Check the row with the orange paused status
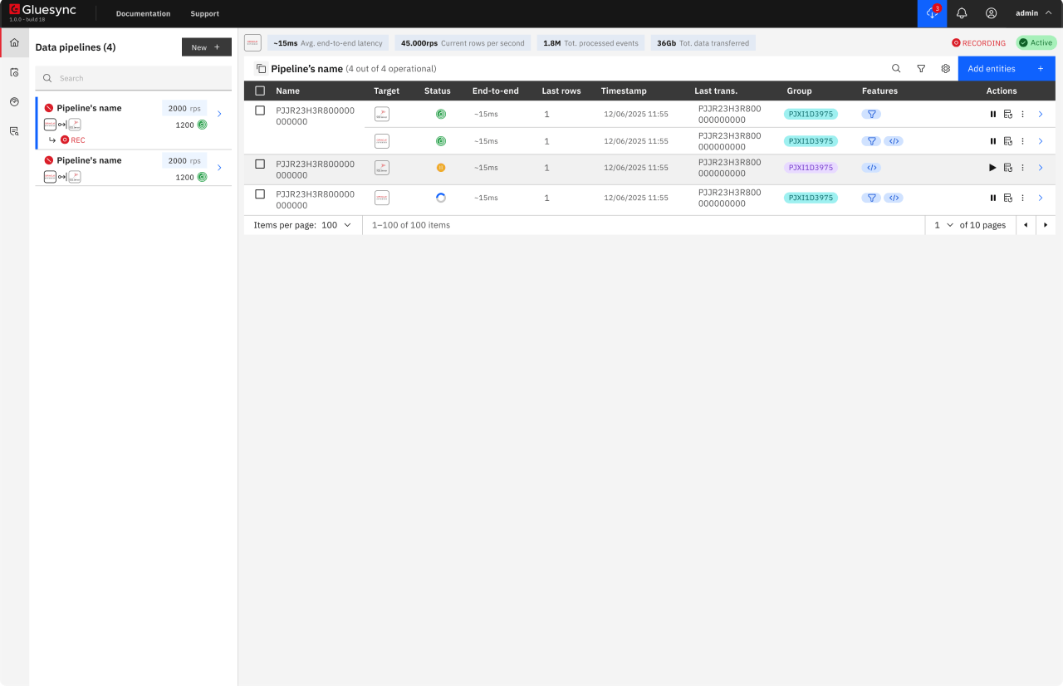1063x686 pixels. pos(260,164)
